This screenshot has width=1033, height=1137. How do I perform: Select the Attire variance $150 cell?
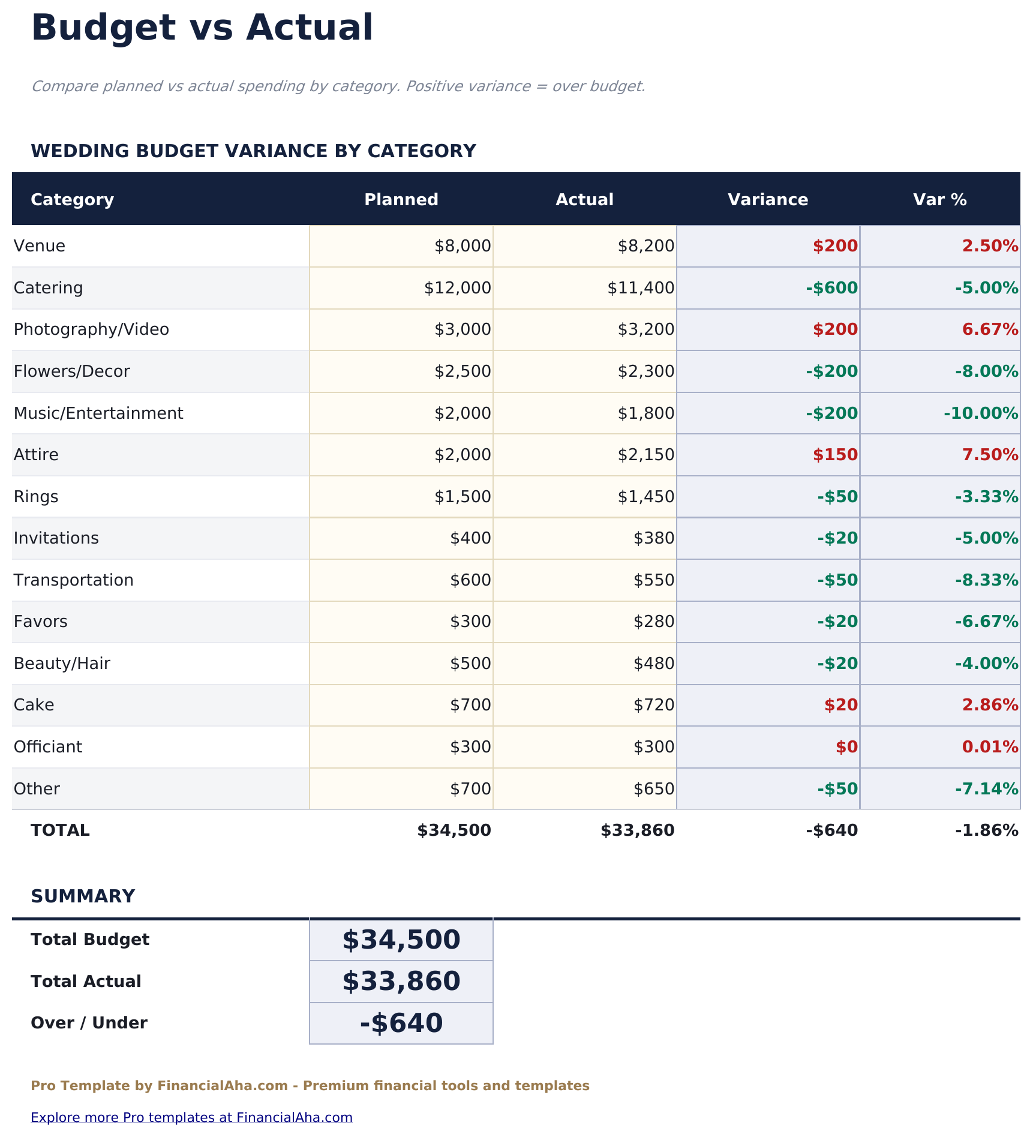[768, 455]
